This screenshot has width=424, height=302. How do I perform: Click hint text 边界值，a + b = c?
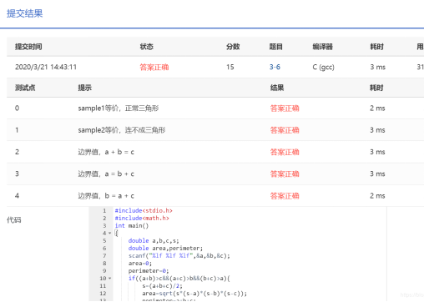pos(106,152)
